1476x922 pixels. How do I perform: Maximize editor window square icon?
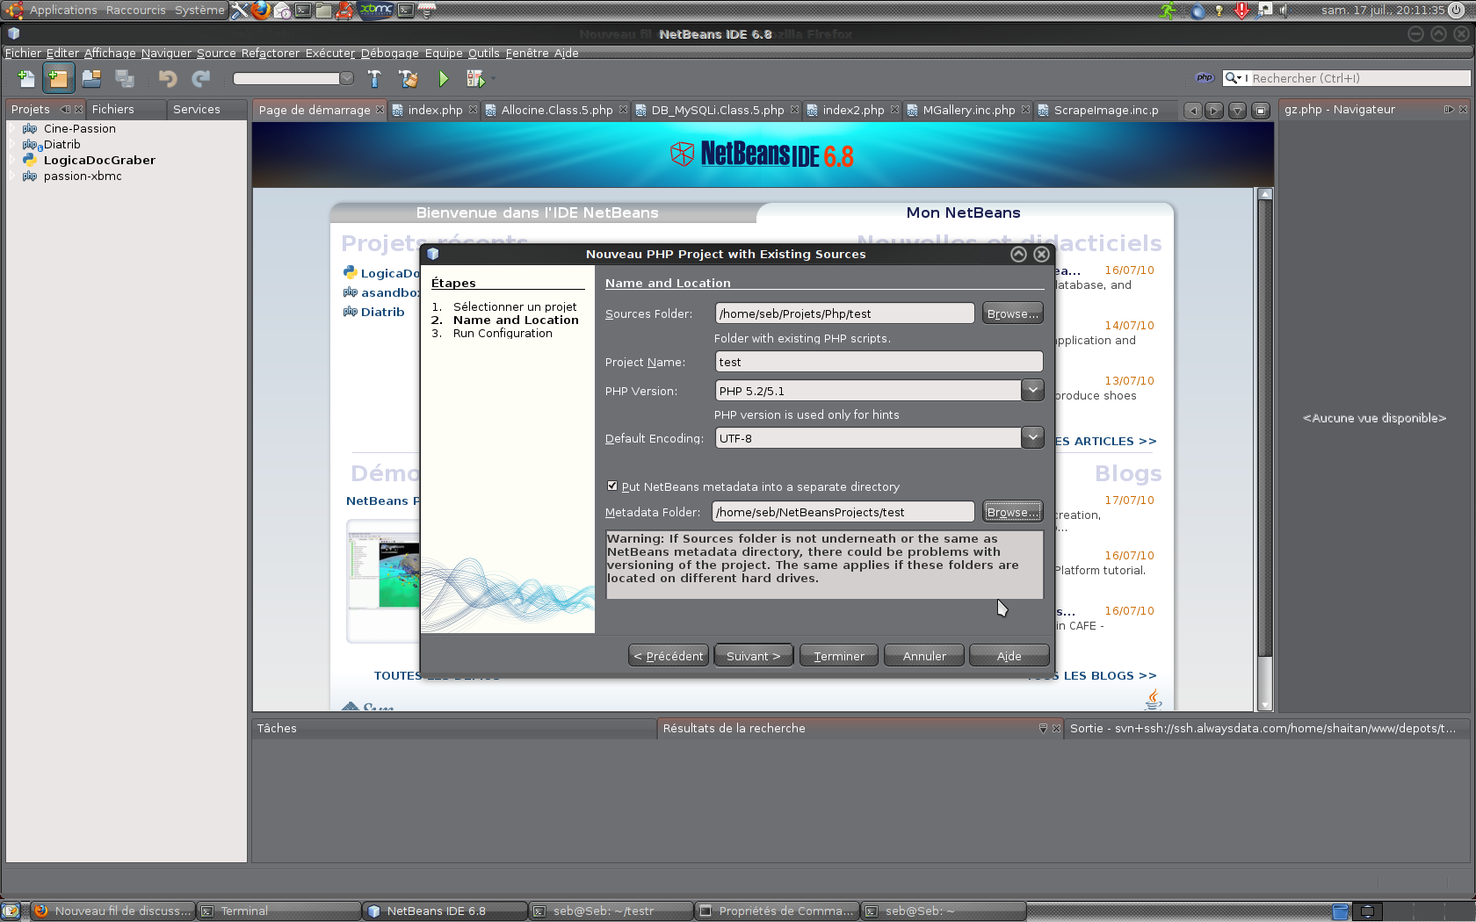(x=1261, y=111)
